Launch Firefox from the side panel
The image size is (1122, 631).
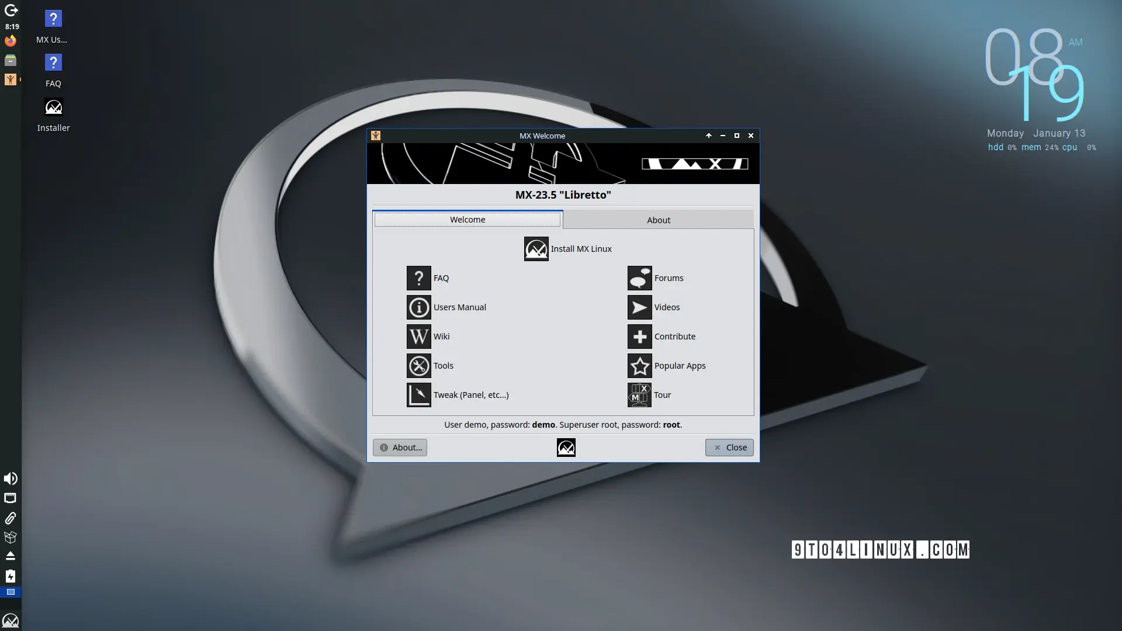pos(11,41)
